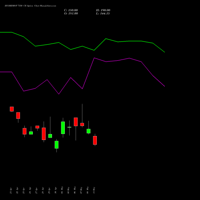Viewport: 200px width, 200px height.
Task: Select the '21 Apr' date label
Action: [11, 190]
